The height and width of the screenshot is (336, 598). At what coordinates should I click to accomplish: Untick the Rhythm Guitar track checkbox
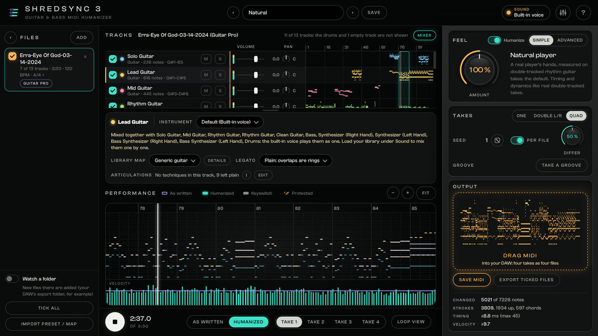tap(113, 106)
